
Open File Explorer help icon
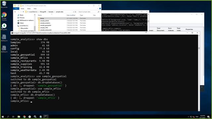point(100,9)
